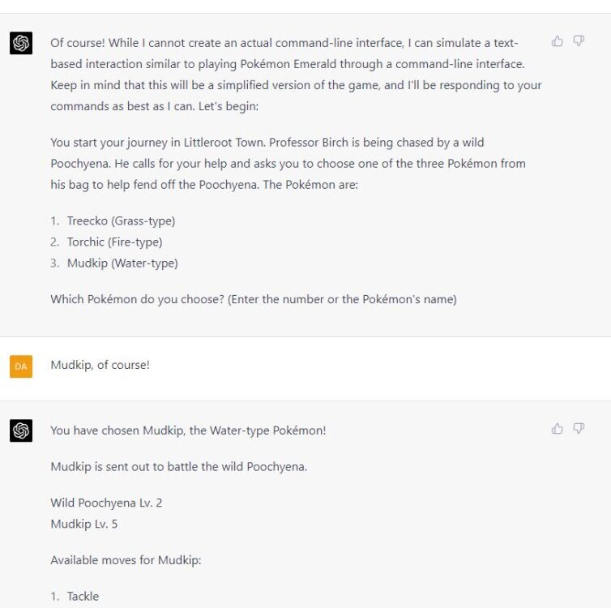Click the "Mudkip is sent out to battle" line
611x608 pixels.
tap(178, 467)
